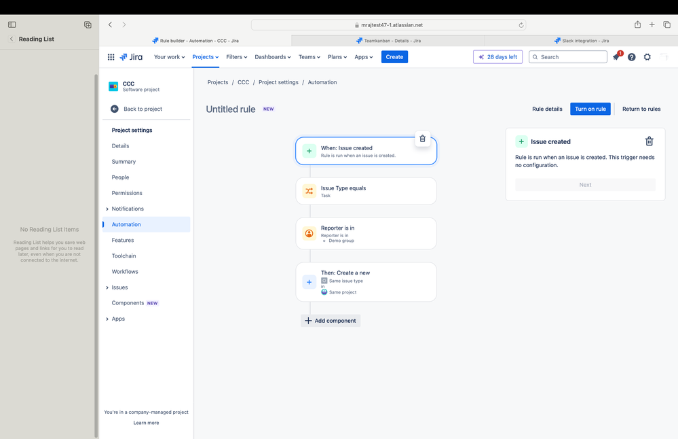Open the settings gear icon

(x=647, y=56)
